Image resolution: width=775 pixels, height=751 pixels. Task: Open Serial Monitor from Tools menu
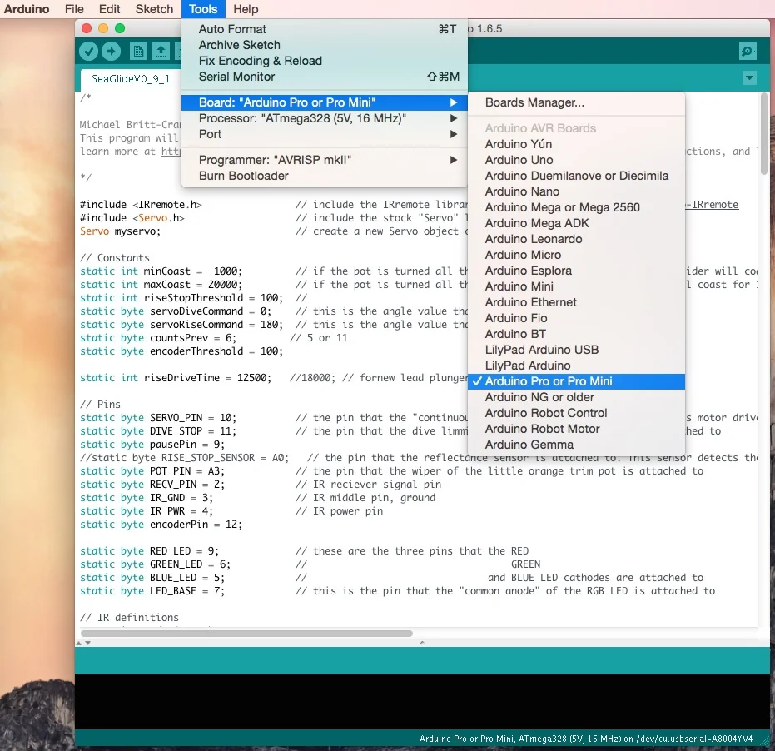point(325,77)
